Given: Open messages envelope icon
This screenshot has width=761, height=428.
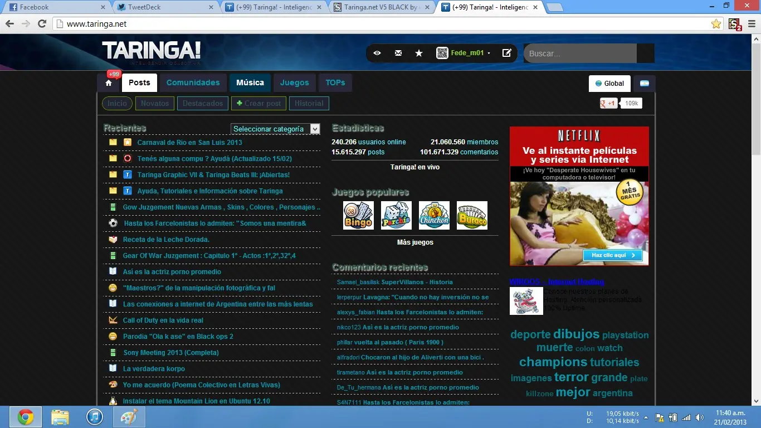Looking at the screenshot, I should tap(398, 53).
